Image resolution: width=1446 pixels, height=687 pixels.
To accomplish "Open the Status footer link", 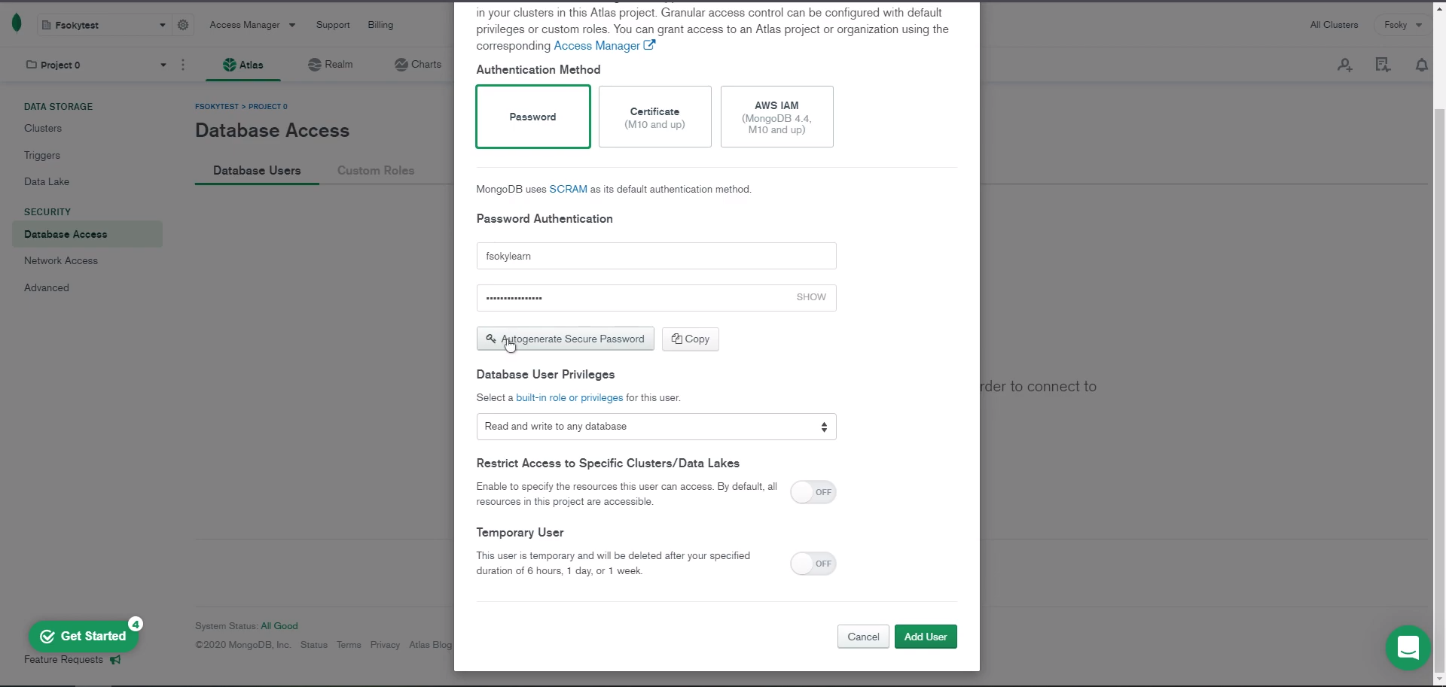I will click(x=314, y=645).
